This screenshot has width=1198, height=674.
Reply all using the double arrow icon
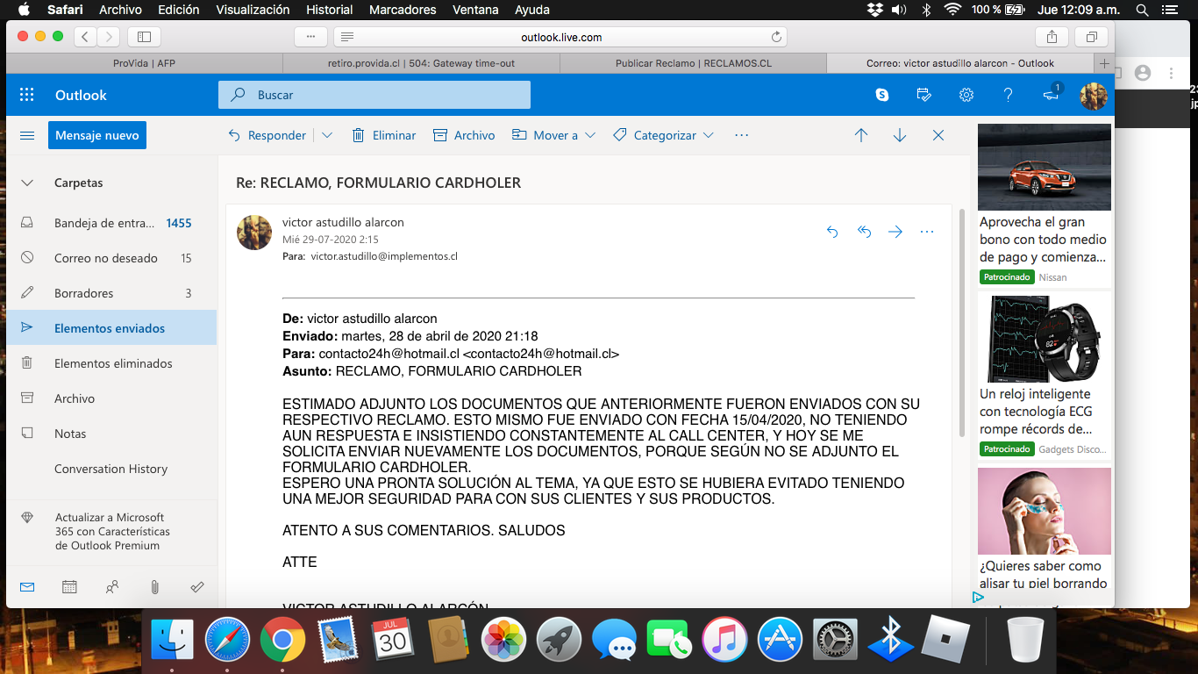click(x=864, y=232)
